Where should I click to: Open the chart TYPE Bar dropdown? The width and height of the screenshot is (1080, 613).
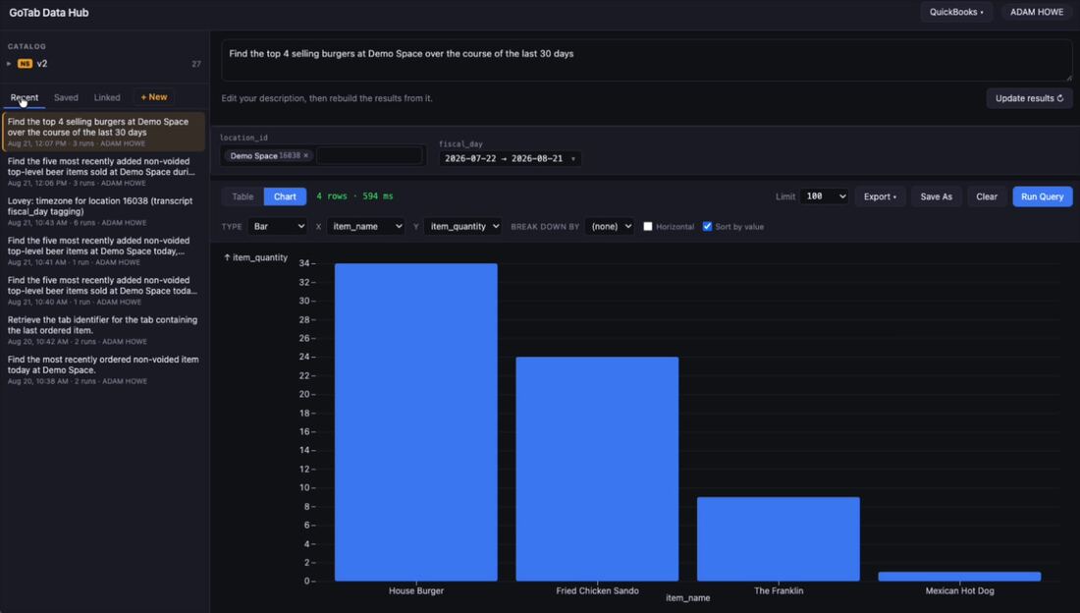[278, 226]
